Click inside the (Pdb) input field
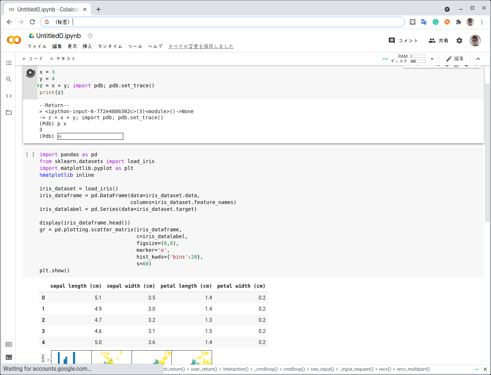 coord(90,136)
